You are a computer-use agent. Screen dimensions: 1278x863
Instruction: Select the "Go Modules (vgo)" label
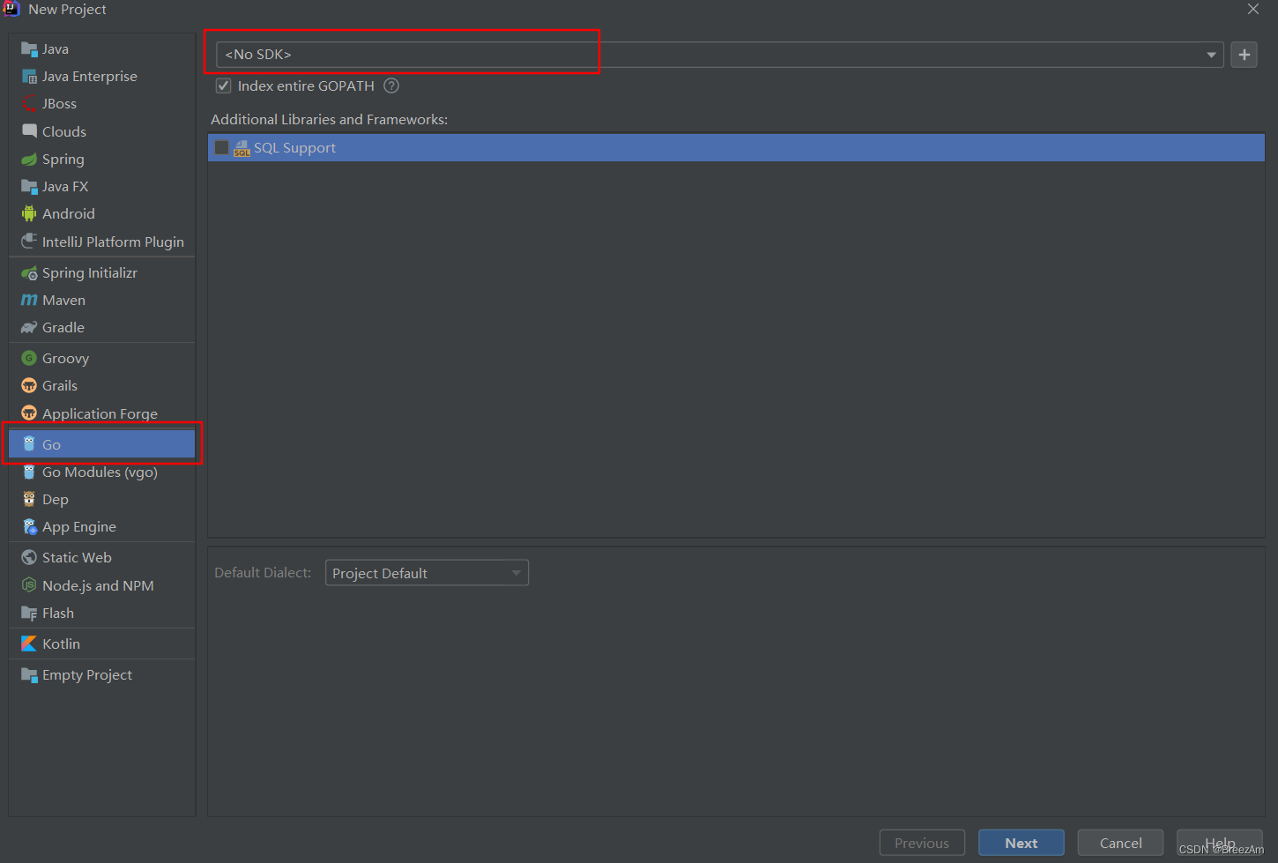pyautogui.click(x=100, y=472)
